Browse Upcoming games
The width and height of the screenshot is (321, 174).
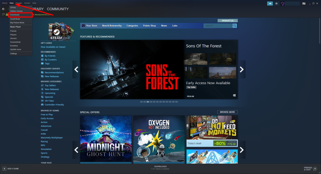pyautogui.click(x=50, y=93)
